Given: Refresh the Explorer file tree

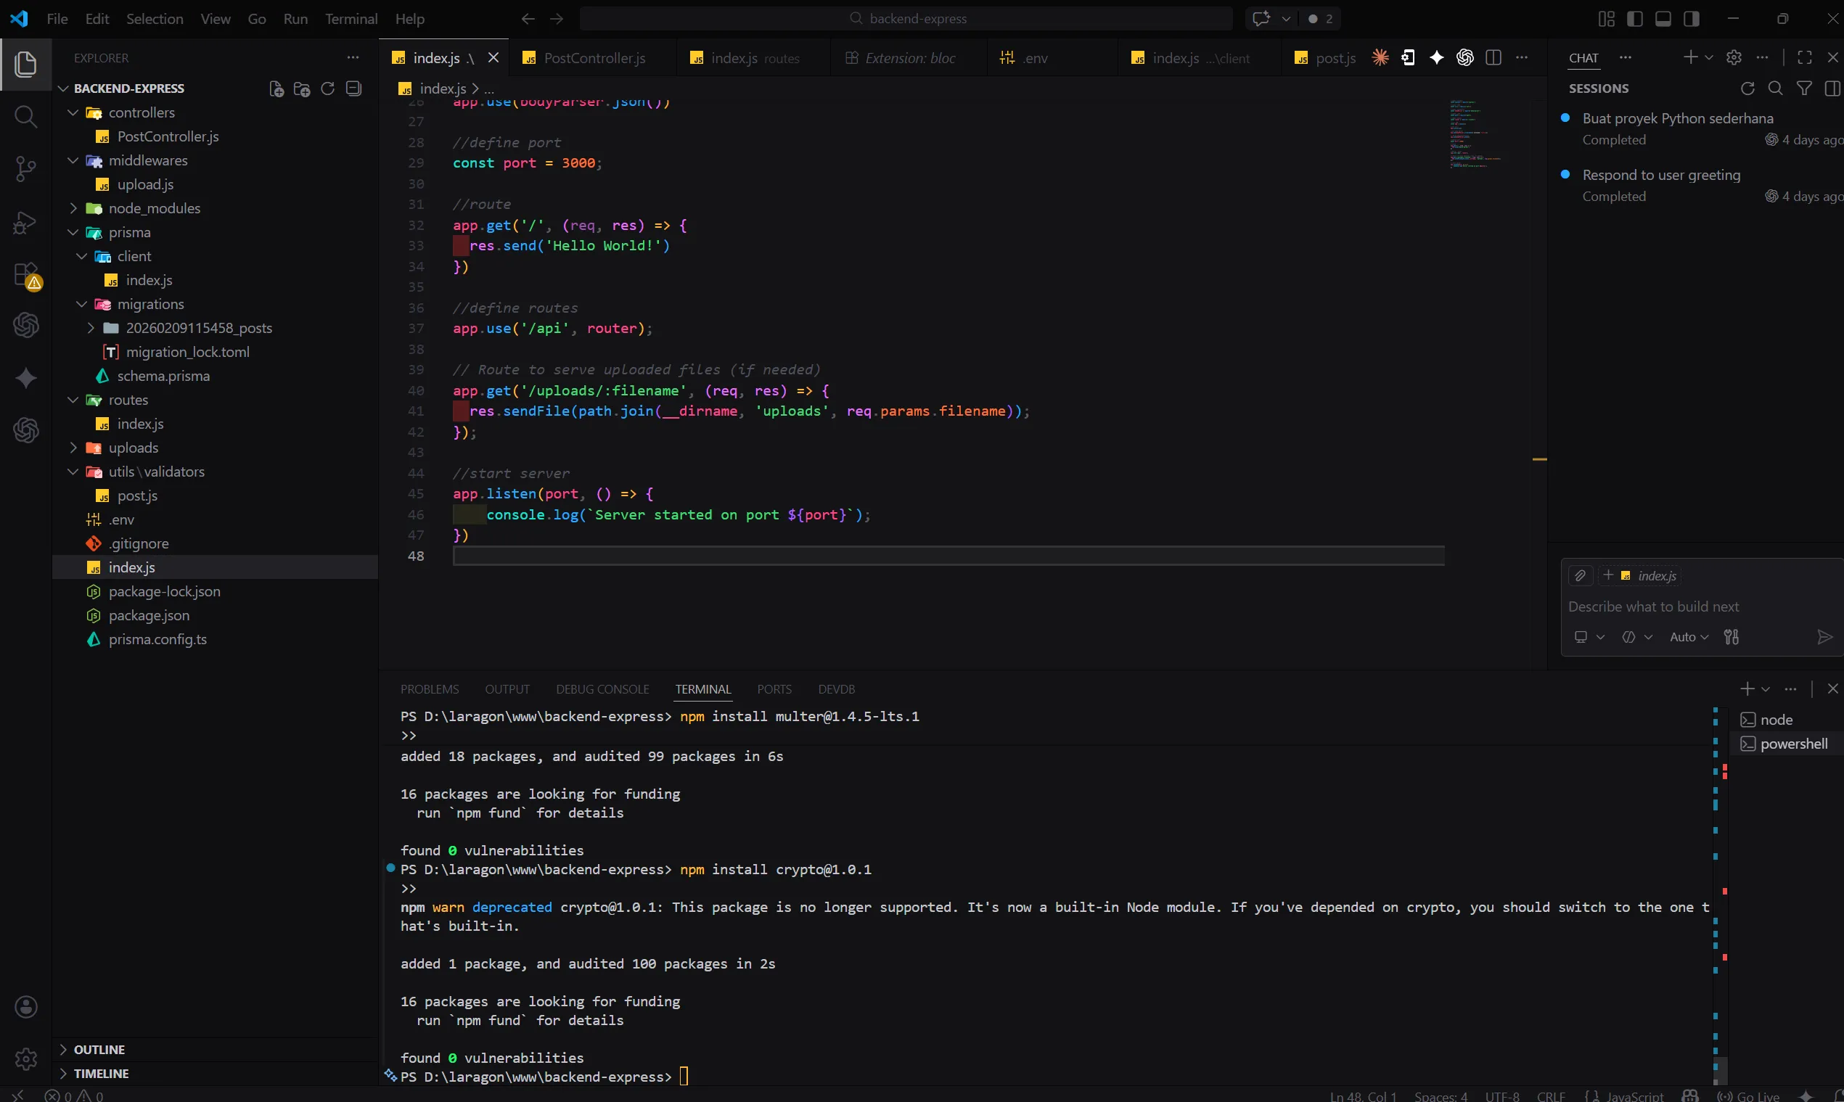Looking at the screenshot, I should 327,89.
